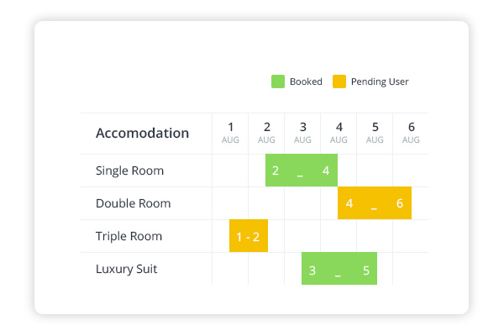Select the Pending User legend label
The height and width of the screenshot is (336, 504).
[380, 81]
